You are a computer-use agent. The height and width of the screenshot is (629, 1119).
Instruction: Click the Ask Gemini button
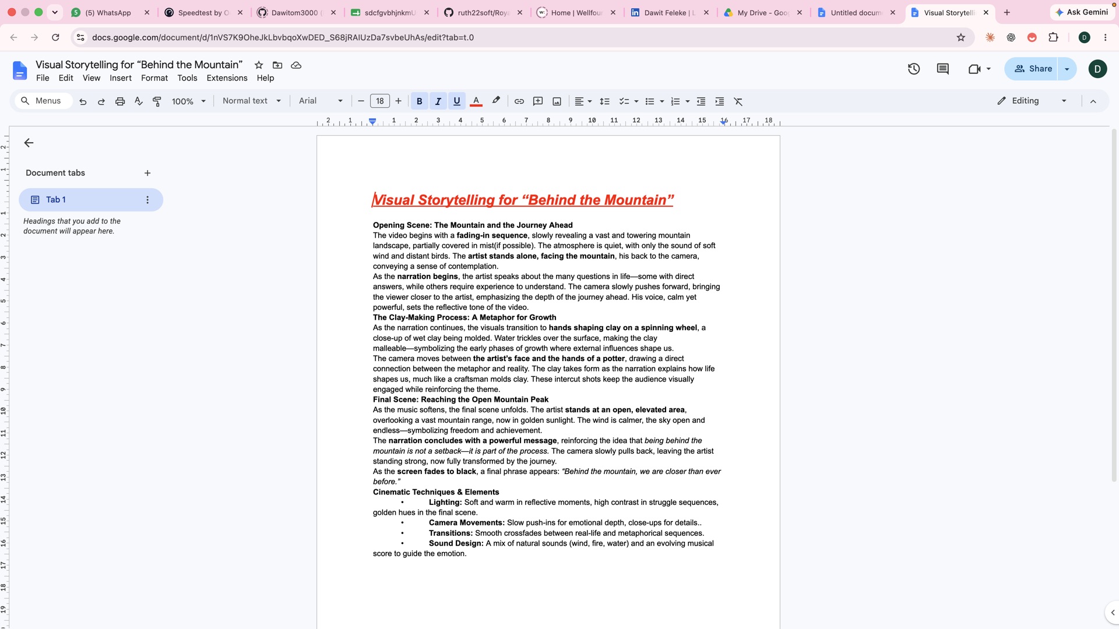[1082, 12]
